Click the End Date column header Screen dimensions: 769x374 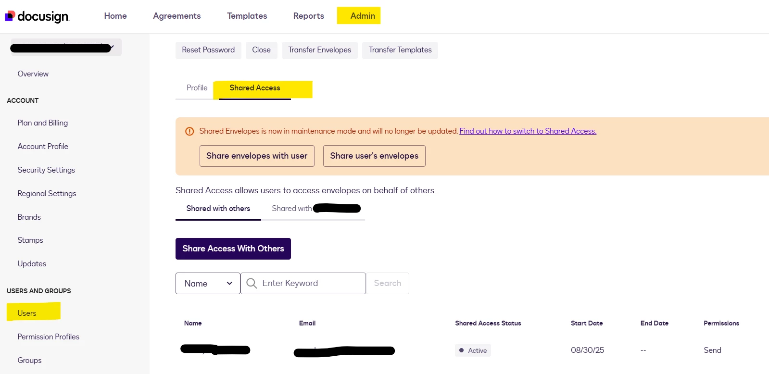pos(655,324)
